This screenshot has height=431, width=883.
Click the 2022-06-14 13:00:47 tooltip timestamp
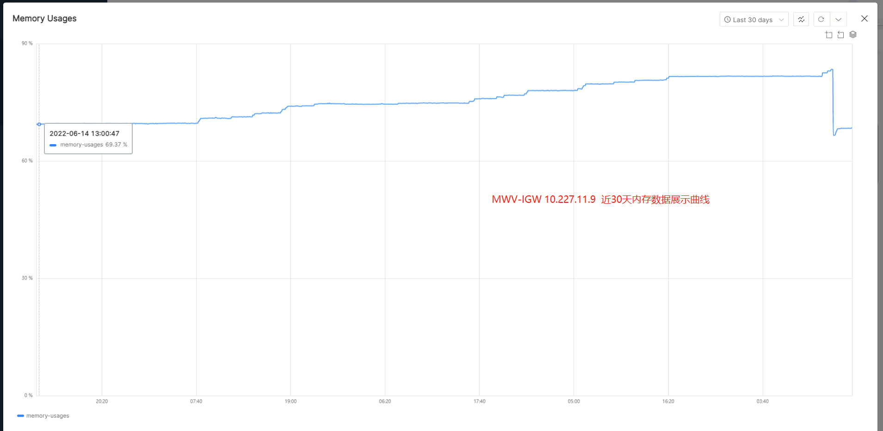(x=84, y=134)
